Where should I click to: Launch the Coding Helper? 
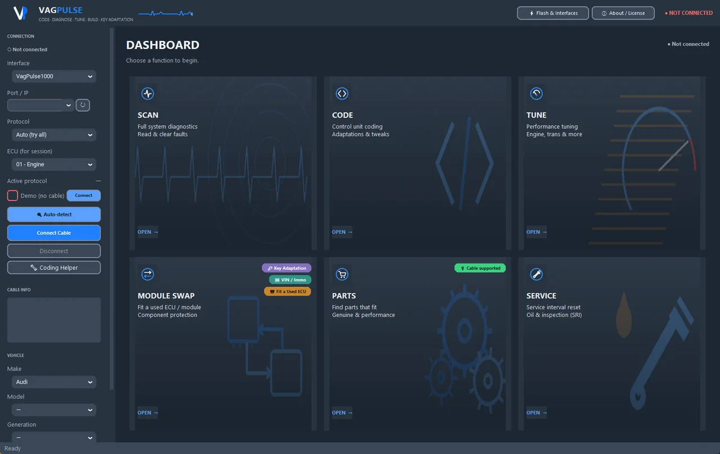point(54,267)
